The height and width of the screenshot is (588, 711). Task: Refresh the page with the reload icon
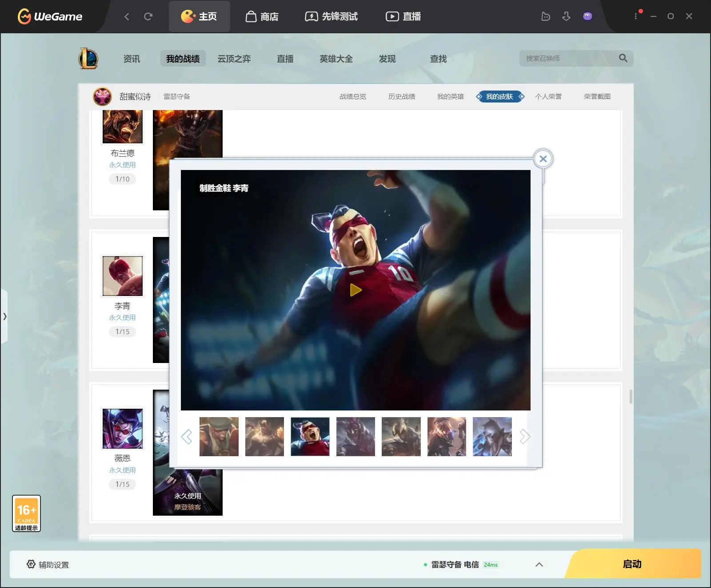click(148, 16)
